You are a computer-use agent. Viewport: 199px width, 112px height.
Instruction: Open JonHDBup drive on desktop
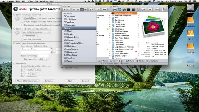coord(190,35)
